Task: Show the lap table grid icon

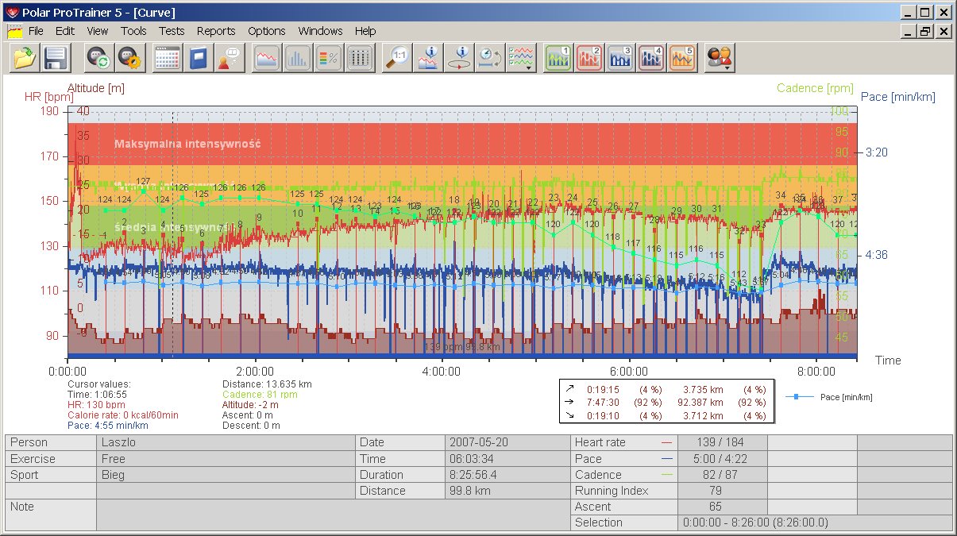Action: click(360, 58)
